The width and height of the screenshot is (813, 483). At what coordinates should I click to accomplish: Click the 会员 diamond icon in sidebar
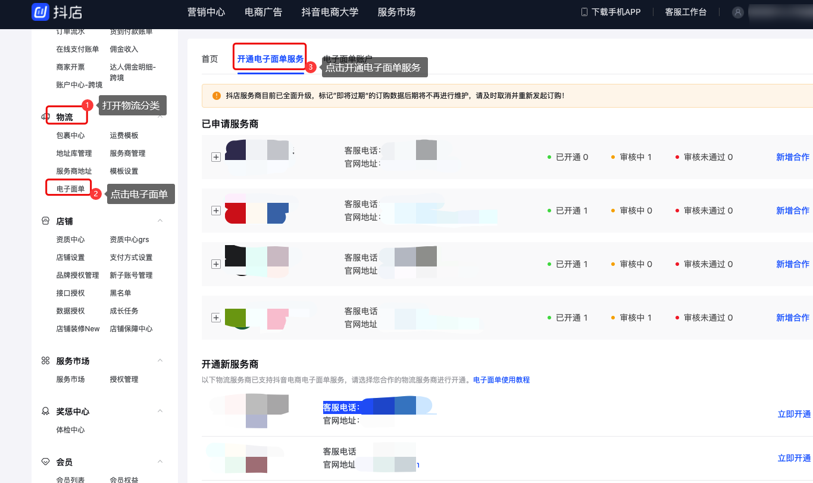[x=45, y=462]
